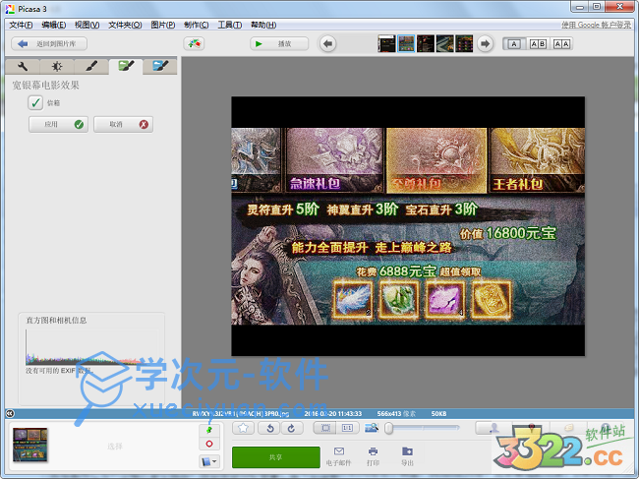639x479 pixels.
Task: Select the first filmstrip thumbnail
Action: [x=386, y=43]
